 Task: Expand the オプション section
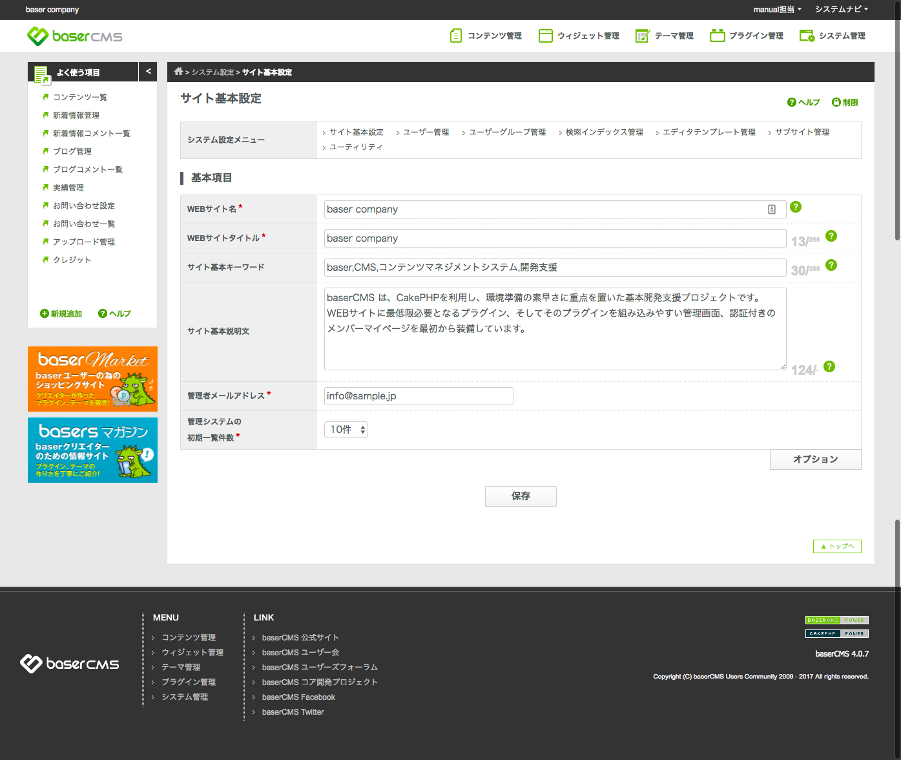[x=815, y=459]
